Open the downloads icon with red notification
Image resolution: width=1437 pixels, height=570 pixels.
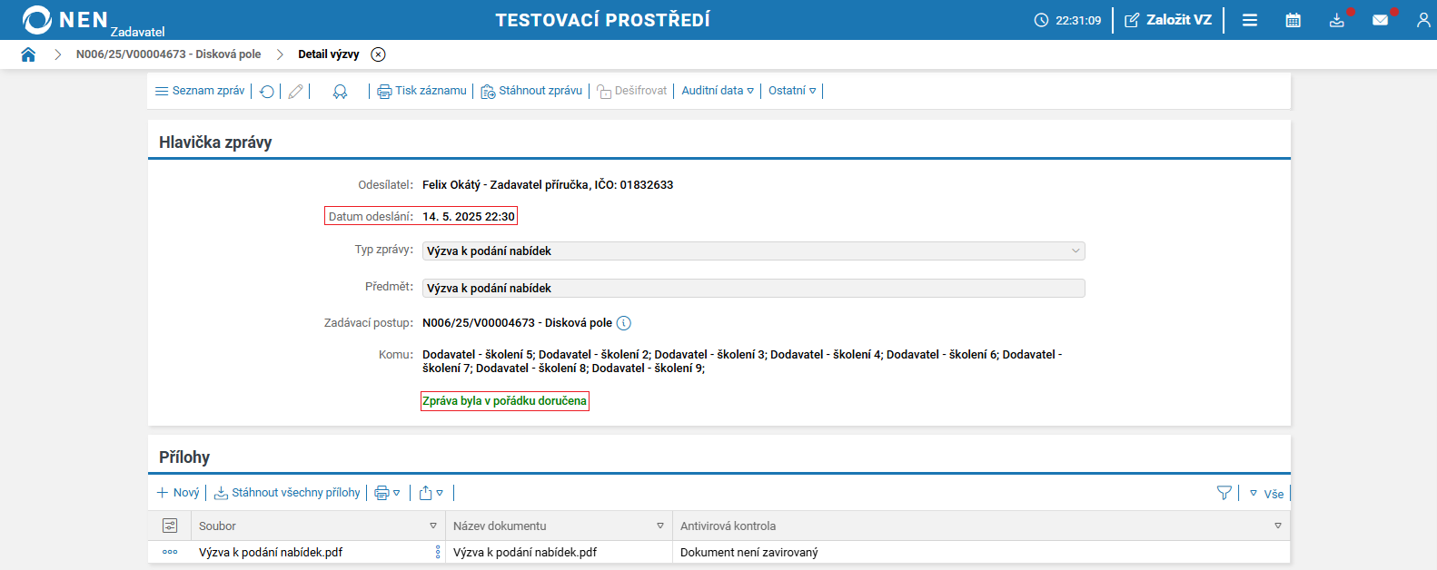[1337, 20]
